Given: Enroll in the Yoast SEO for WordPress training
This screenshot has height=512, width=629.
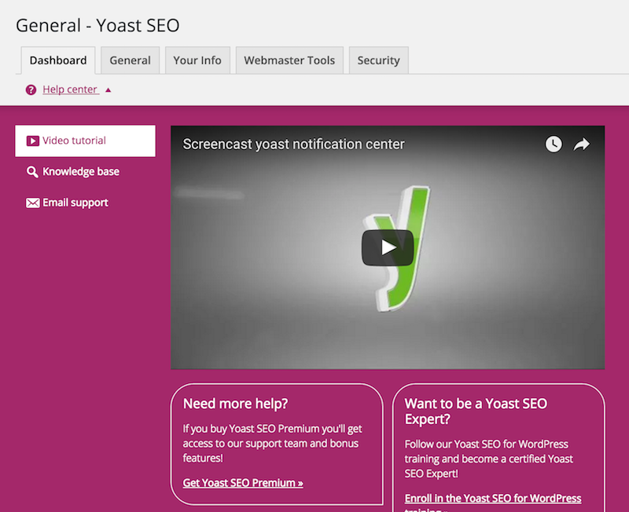Looking at the screenshot, I should 493,503.
